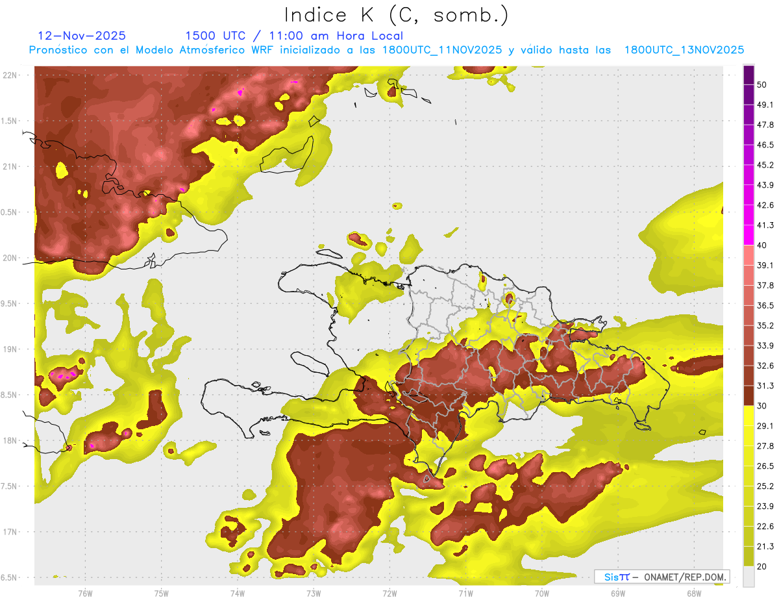Click the "29.1" color scale value

click(x=765, y=427)
